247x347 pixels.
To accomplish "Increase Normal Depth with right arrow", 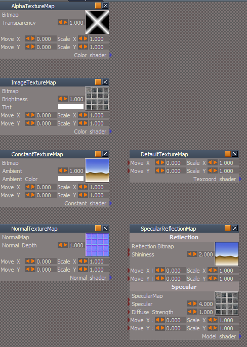I will coord(65,245).
